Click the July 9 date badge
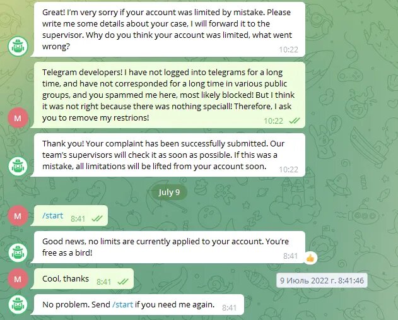This screenshot has height=320, width=398. coord(169,192)
